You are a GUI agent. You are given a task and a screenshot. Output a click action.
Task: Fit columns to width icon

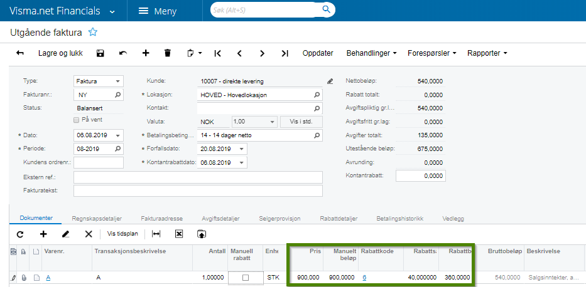tap(156, 234)
